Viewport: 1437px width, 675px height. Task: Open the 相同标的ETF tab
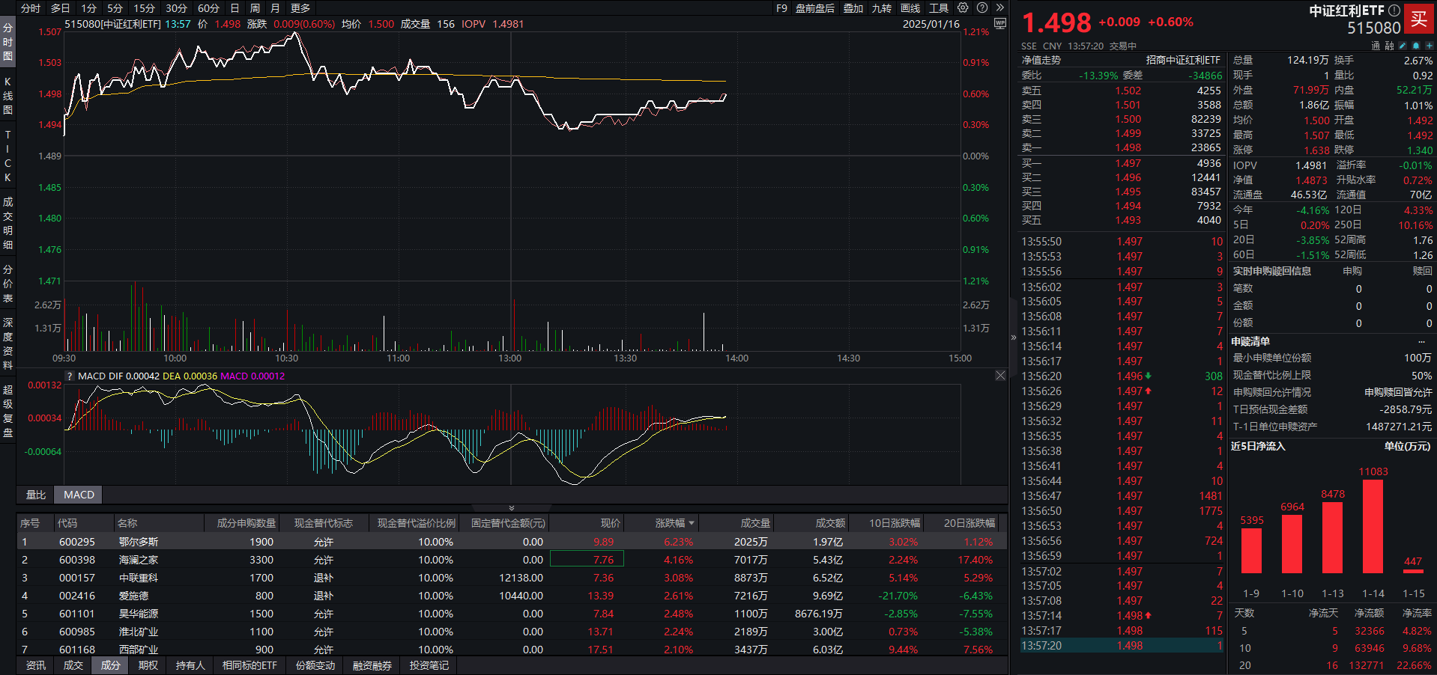(x=249, y=665)
